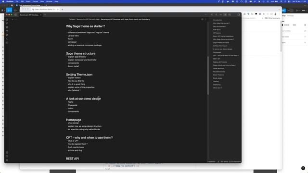
Task: Open more options menu for the note
Action: point(205,19)
